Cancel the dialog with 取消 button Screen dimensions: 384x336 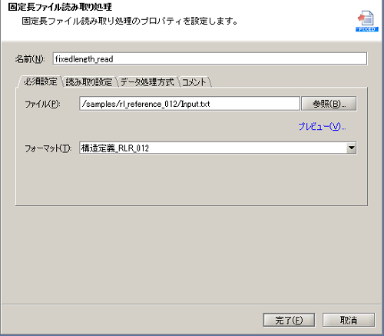349,320
